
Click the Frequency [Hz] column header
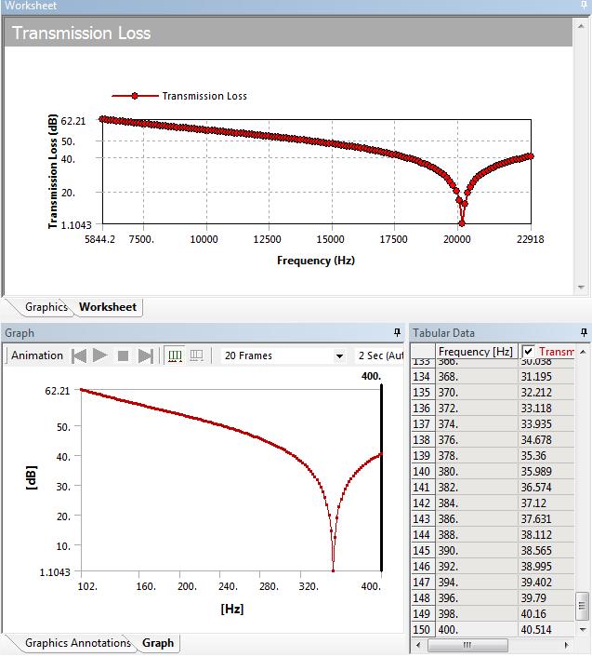(476, 352)
